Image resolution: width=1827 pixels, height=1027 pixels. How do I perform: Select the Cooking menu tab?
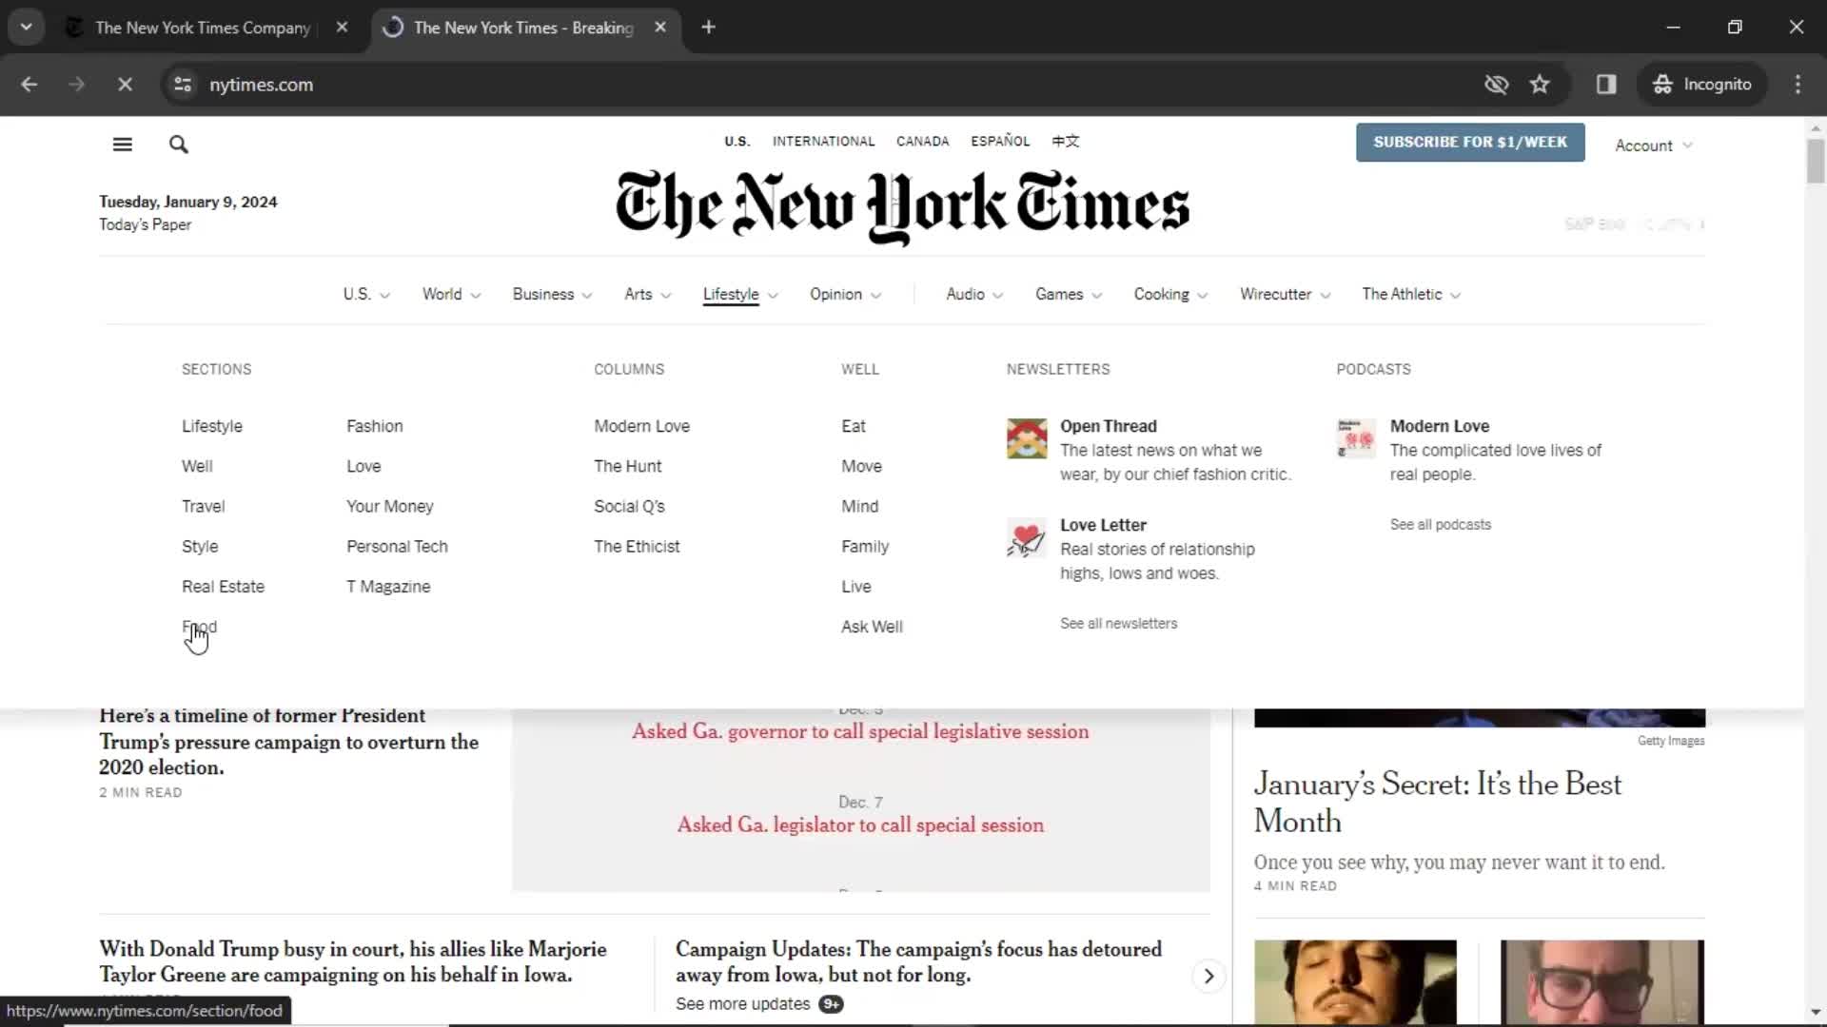1161,294
